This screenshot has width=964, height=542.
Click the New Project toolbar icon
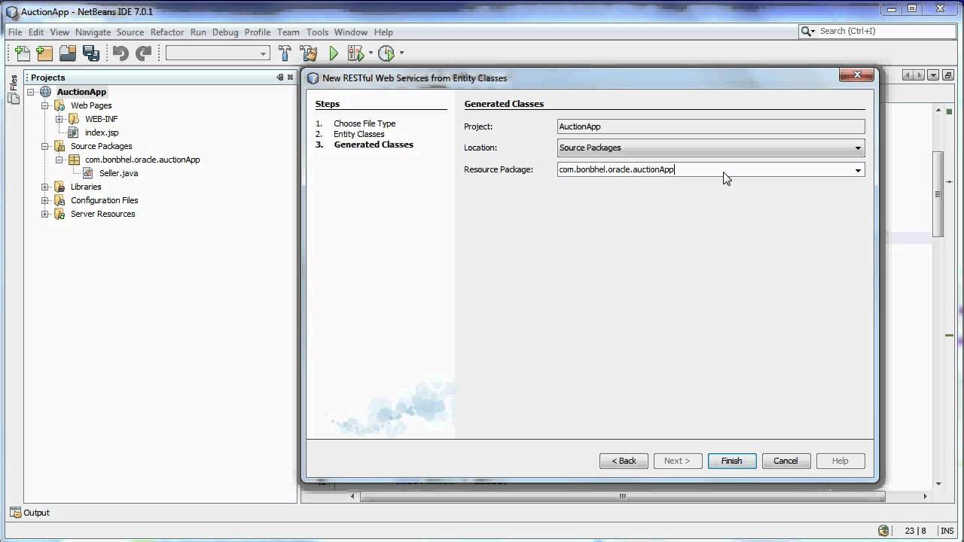pyautogui.click(x=44, y=53)
